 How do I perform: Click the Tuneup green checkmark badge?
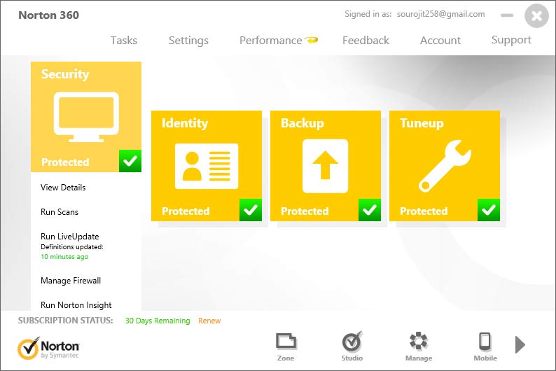489,210
